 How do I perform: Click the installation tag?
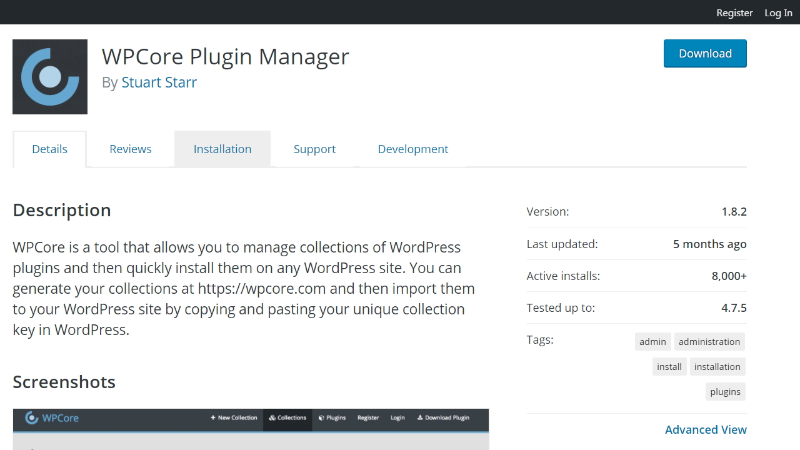[717, 366]
